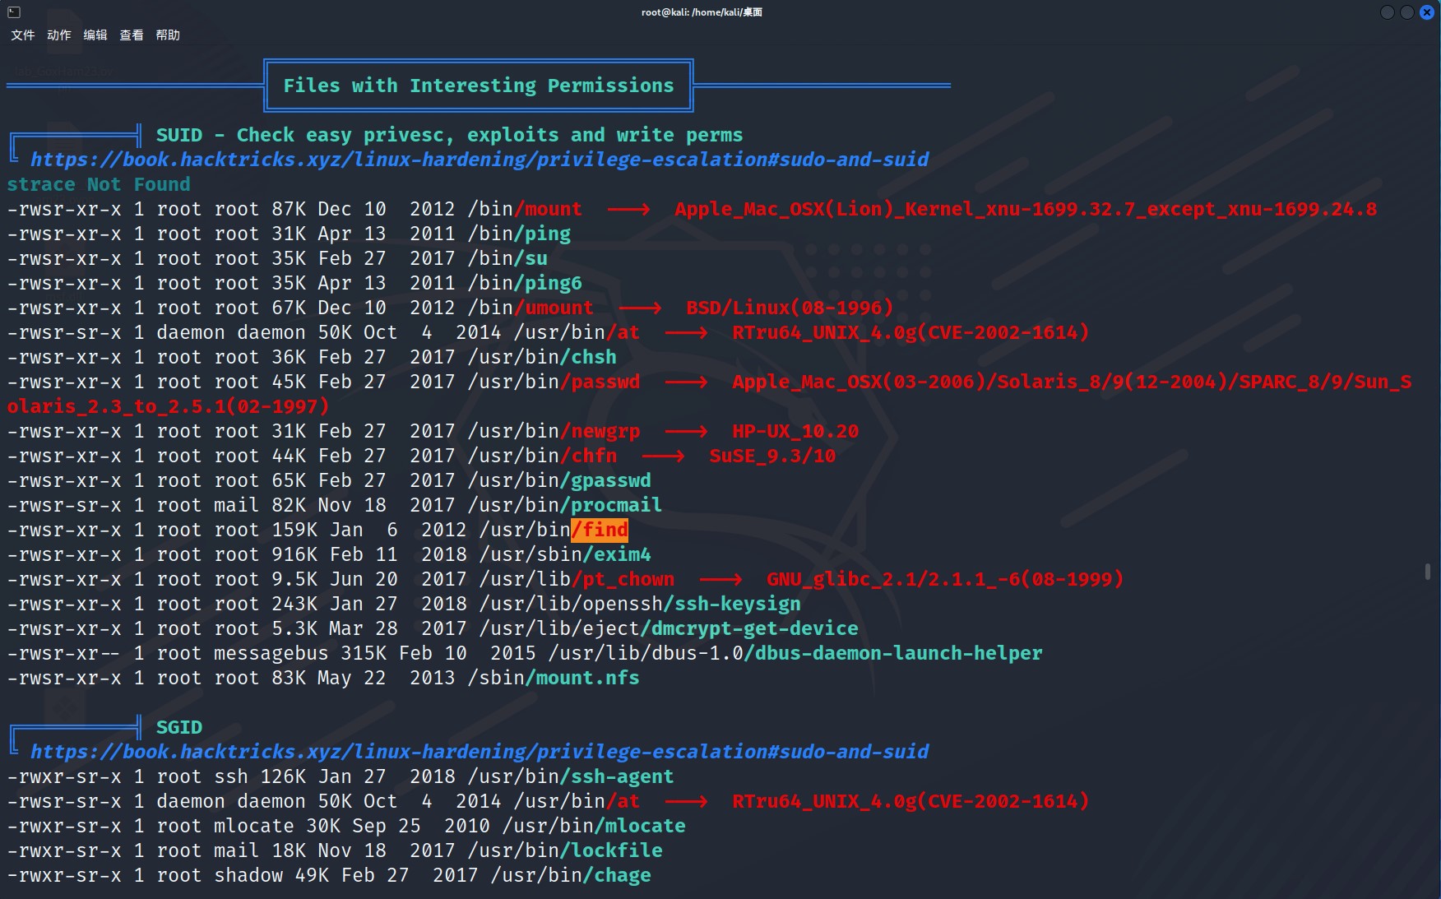1441x899 pixels.
Task: Click /usr/bin/at in SGID list
Action: [x=577, y=801]
